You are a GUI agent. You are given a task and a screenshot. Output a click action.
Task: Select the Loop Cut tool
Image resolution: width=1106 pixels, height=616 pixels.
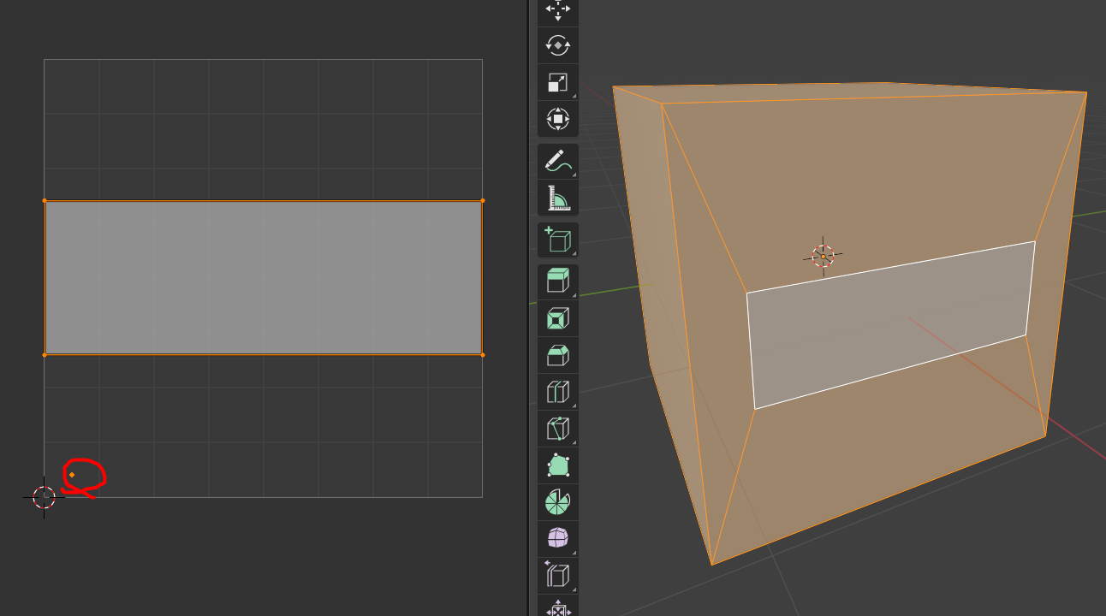(558, 392)
